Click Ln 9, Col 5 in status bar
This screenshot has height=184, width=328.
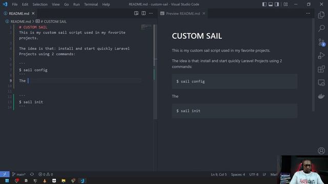click(219, 174)
